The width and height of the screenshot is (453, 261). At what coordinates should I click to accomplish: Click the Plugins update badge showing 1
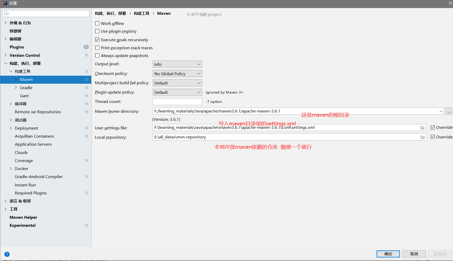86,47
